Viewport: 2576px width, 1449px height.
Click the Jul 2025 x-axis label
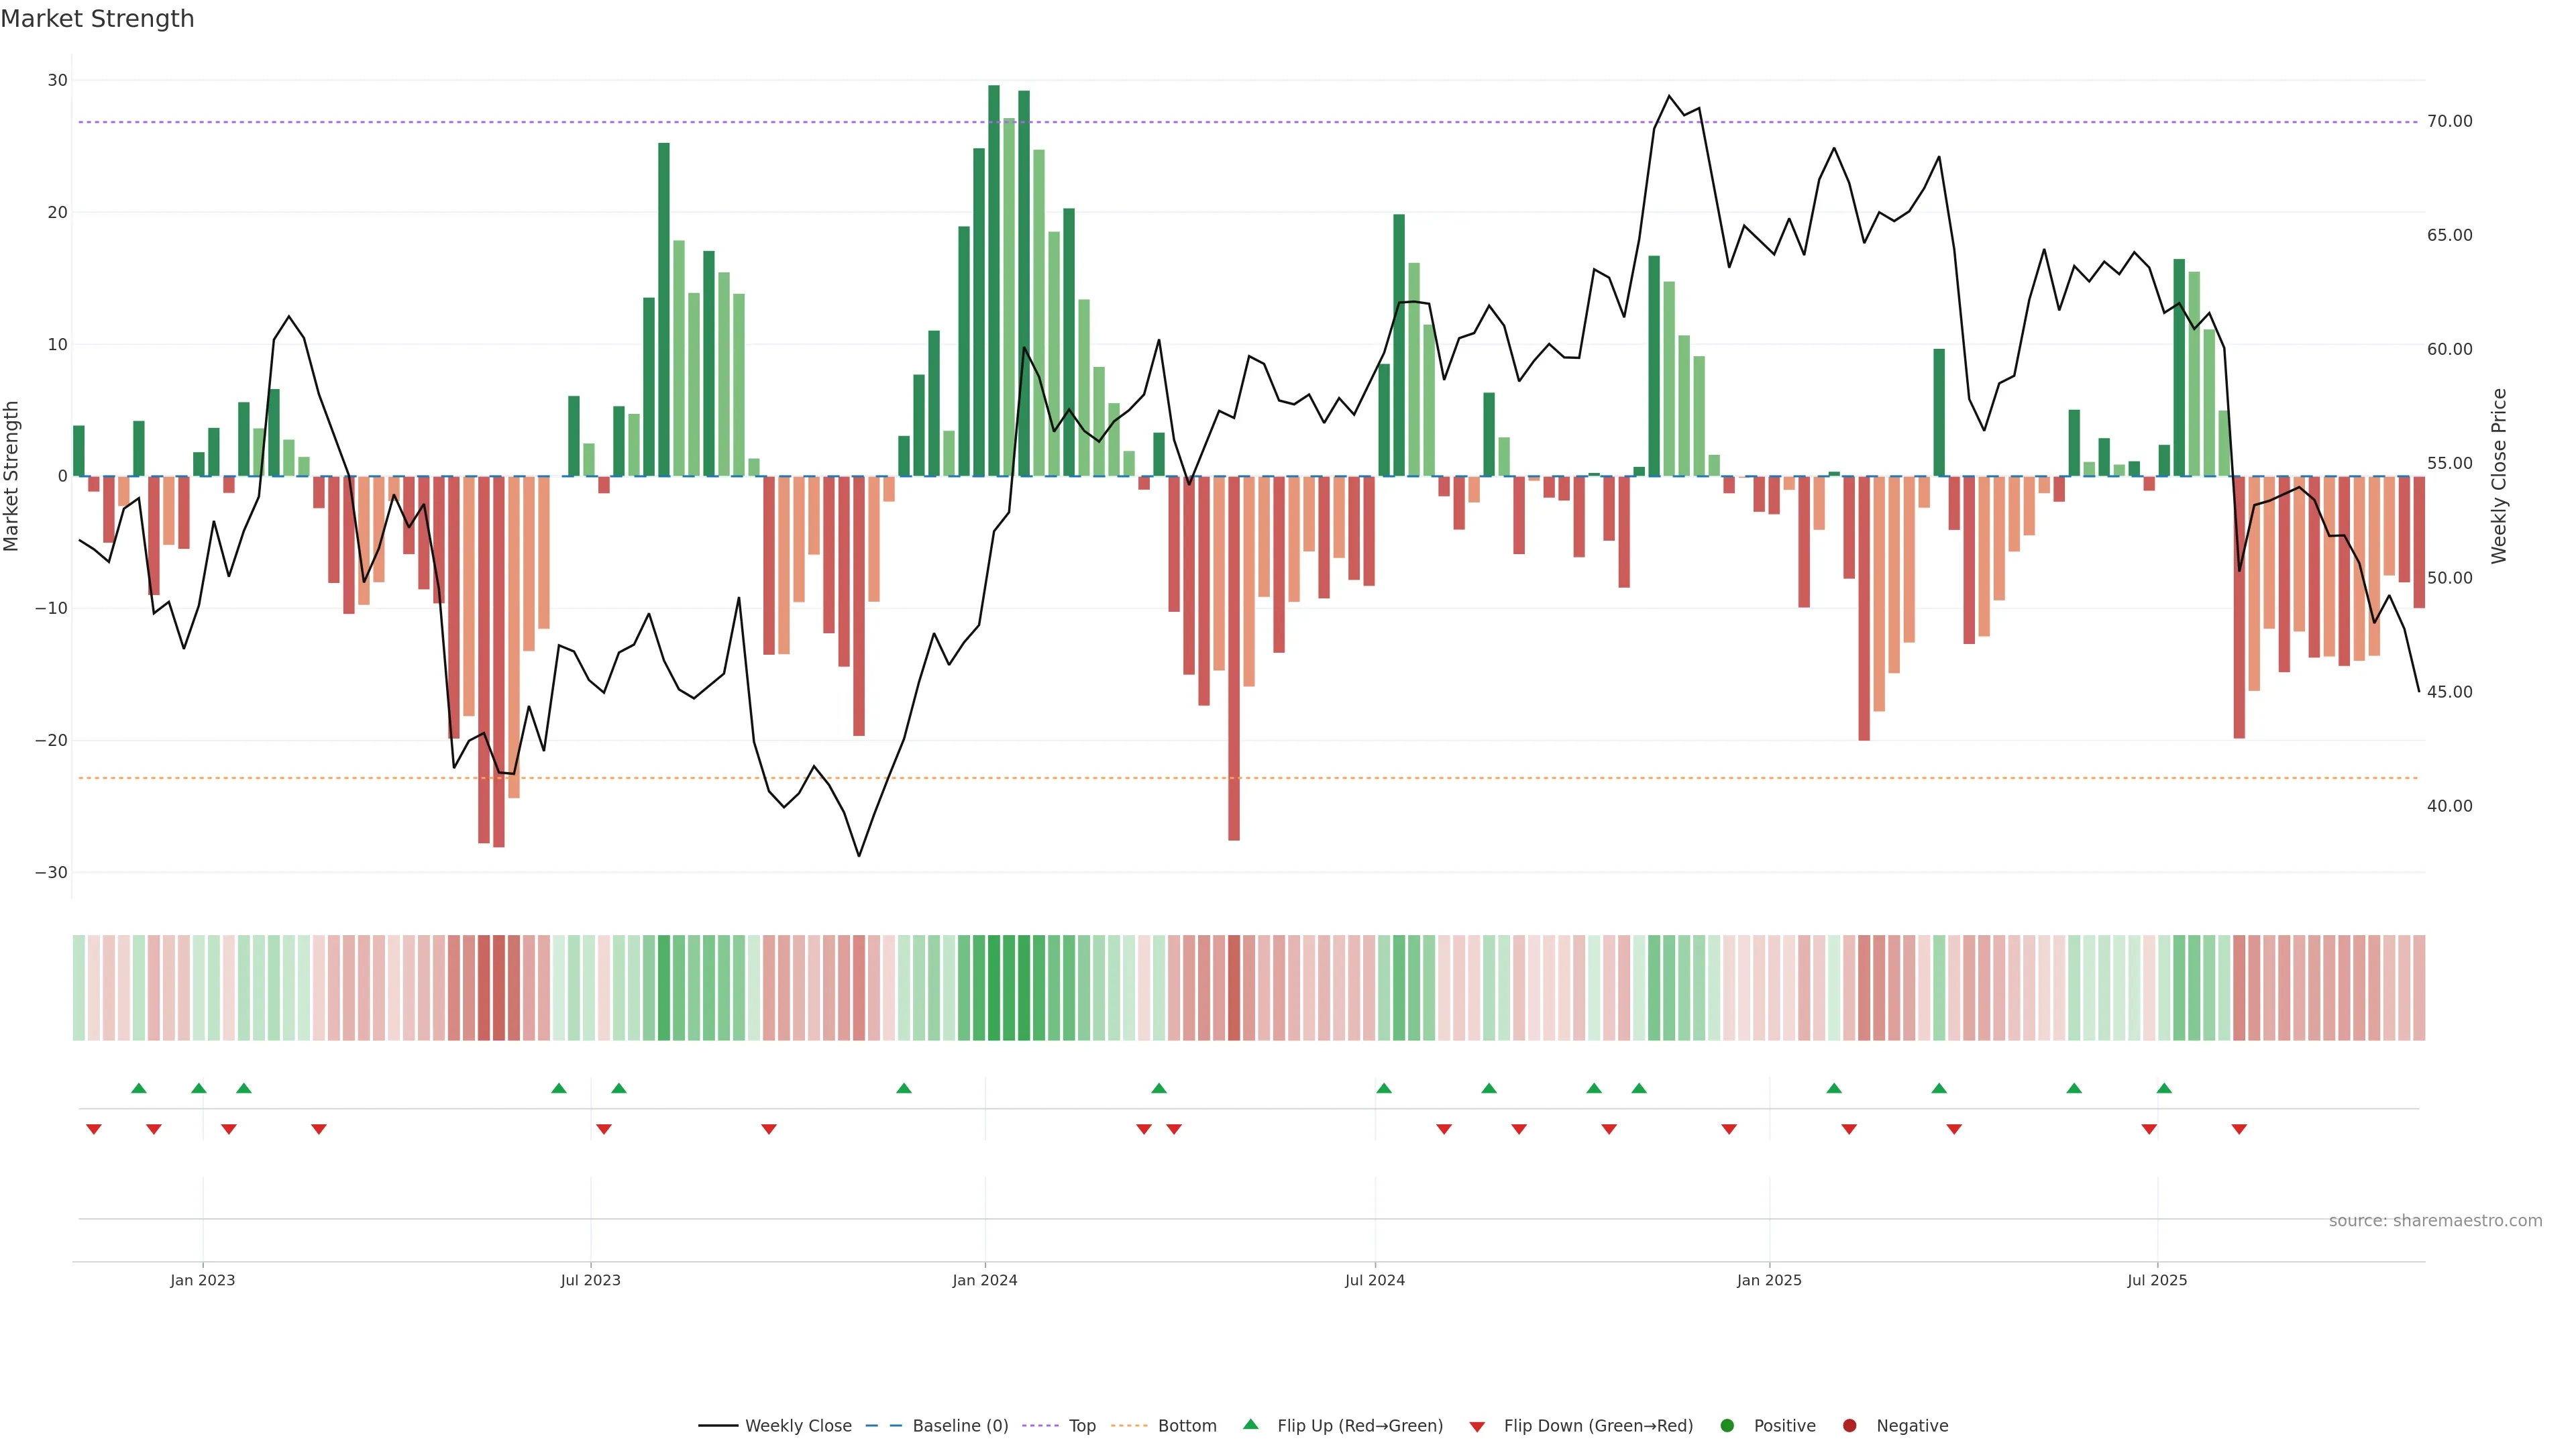click(2156, 1280)
